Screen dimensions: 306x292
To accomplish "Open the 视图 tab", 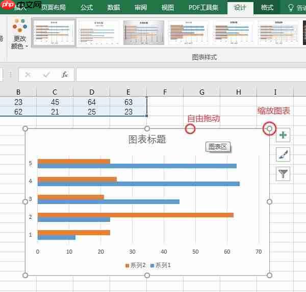I will pyautogui.click(x=168, y=8).
